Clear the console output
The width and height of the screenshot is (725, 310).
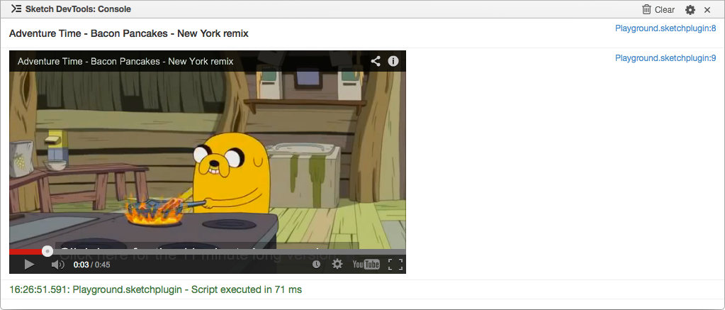658,9
